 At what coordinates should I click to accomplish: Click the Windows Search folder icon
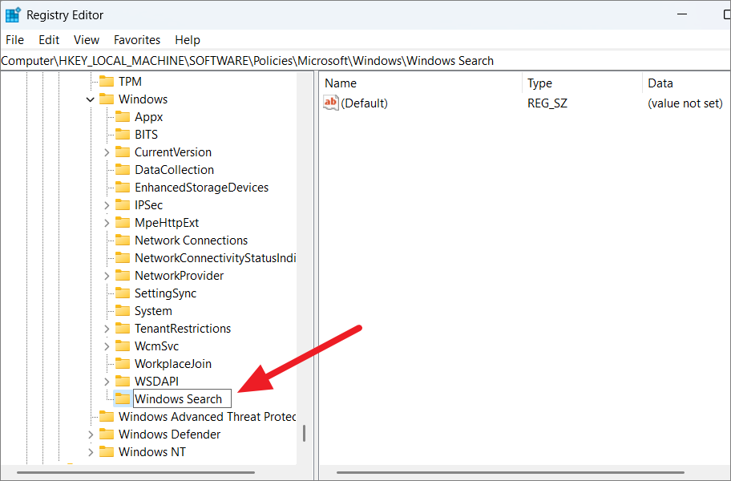(x=123, y=399)
